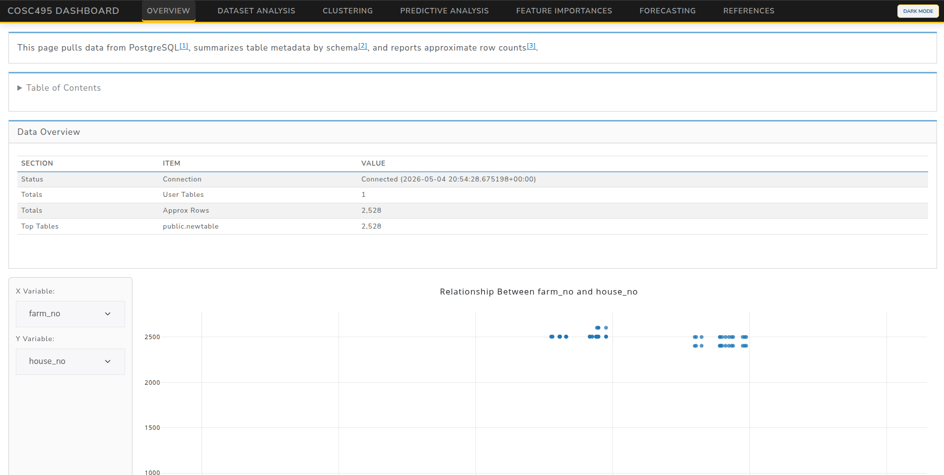Screen dimensions: 944x475
Task: Click the COSC495 Dashboard title
Action: pos(64,11)
